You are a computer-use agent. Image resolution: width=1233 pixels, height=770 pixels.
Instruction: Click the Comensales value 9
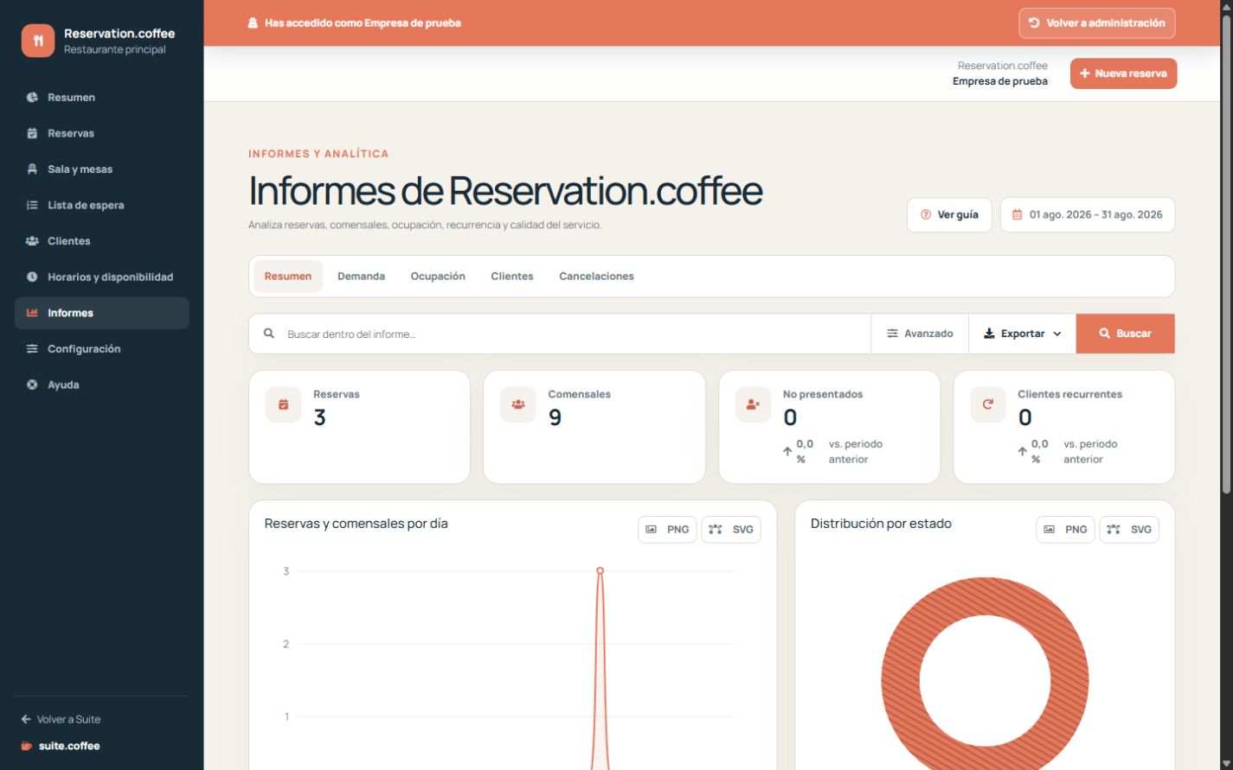click(555, 417)
